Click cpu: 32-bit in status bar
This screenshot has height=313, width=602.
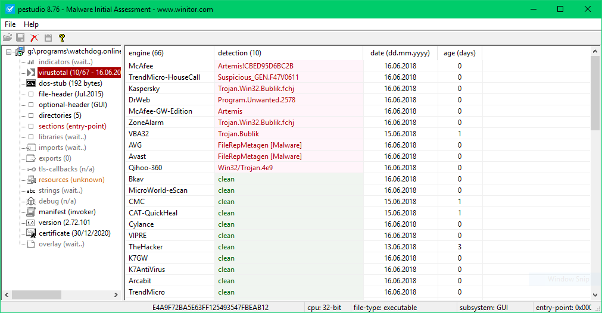point(325,308)
